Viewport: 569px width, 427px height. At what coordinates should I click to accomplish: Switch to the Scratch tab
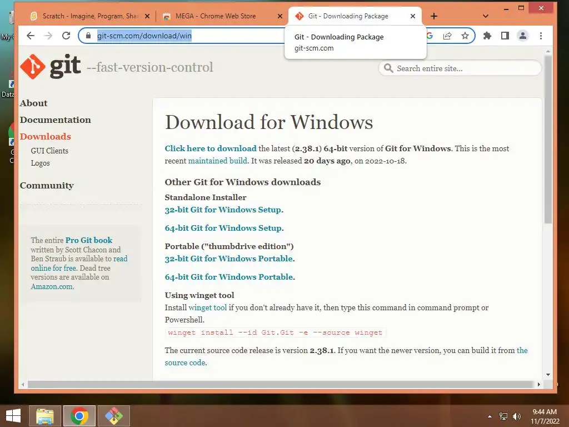coord(89,16)
